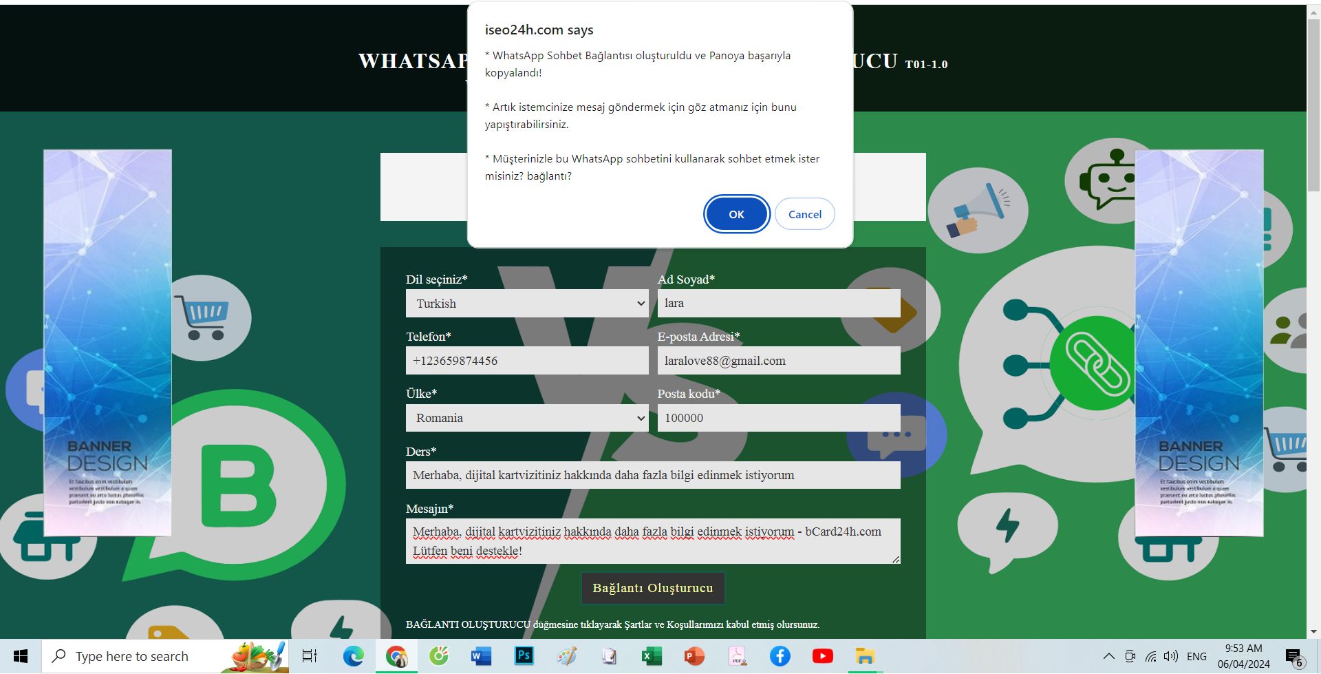
Task: Open the Dil seçiniz language dropdown
Action: click(527, 303)
